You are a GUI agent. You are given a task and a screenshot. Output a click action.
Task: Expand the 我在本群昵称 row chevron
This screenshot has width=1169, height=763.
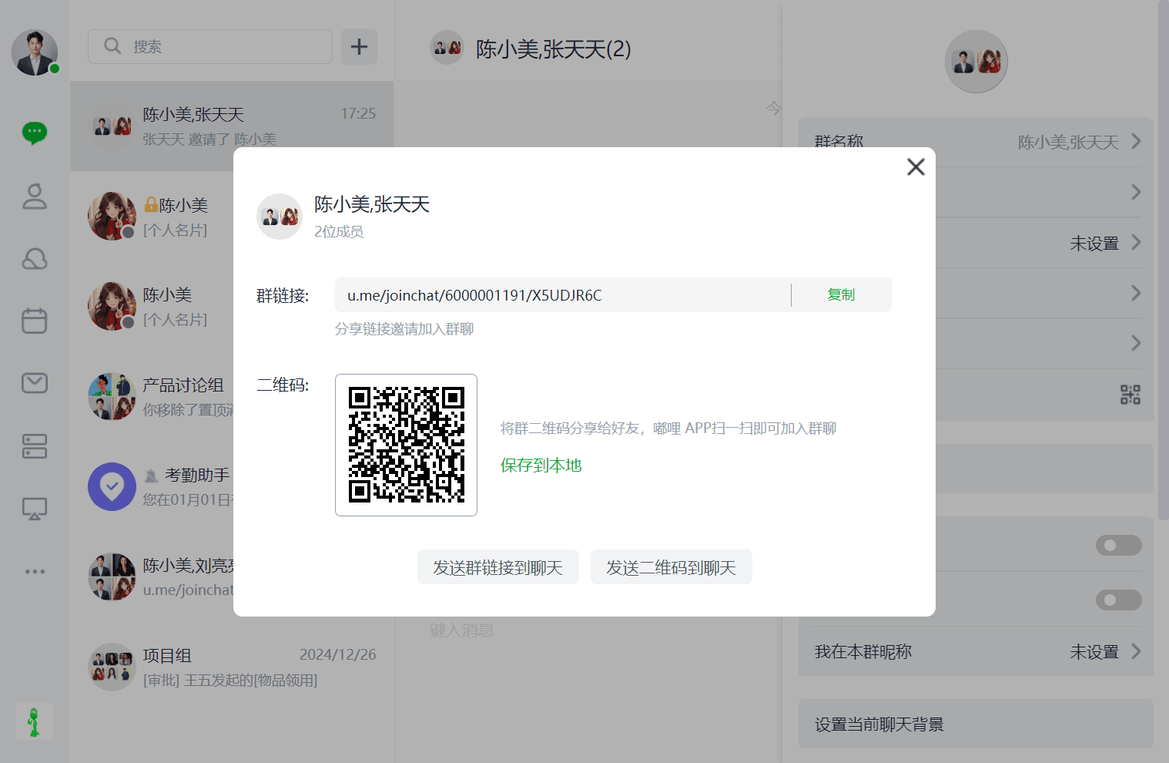pos(1136,651)
